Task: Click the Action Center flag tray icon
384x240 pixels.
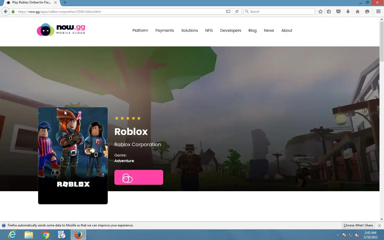Action: (344, 235)
